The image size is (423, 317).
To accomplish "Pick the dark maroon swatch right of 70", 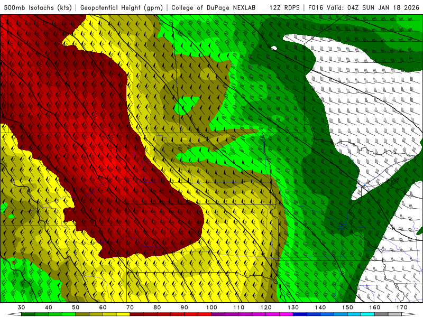I will pyautogui.click(x=137, y=314).
